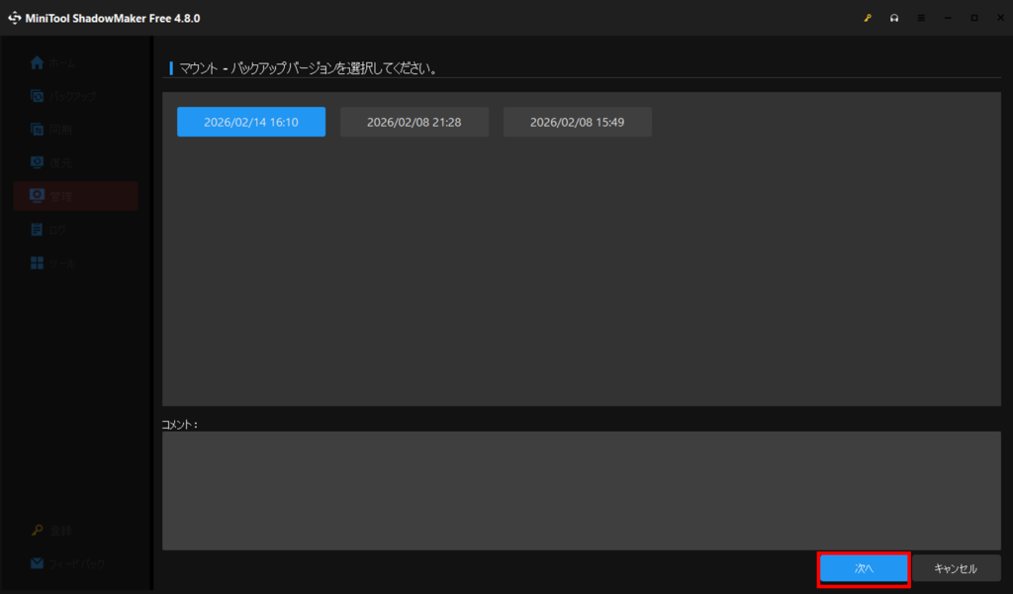Open the バックアップ icon in sidebar
Image resolution: width=1013 pixels, height=594 pixels.
[x=37, y=97]
